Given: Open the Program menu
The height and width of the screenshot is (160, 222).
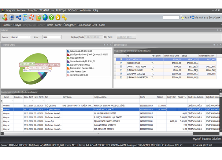Looking at the screenshot, I should 10,10.
